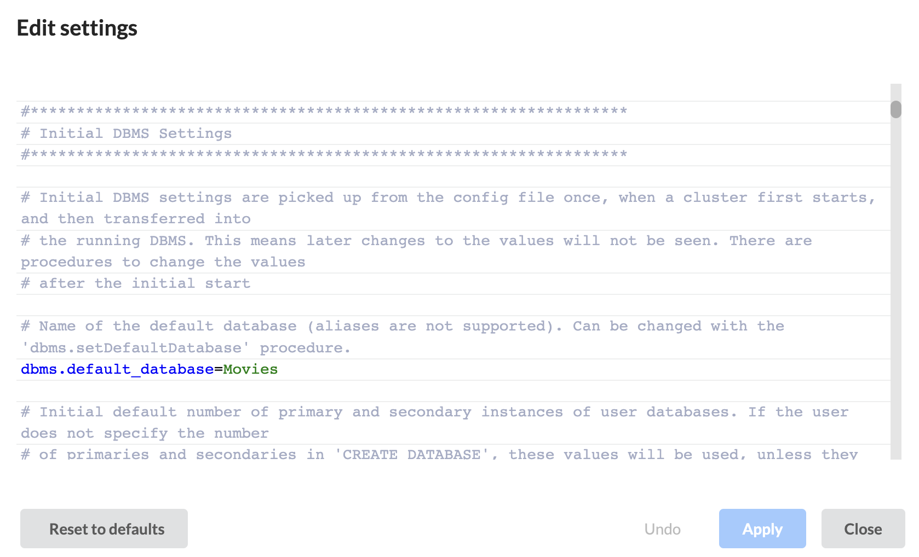This screenshot has height=557, width=919.
Task: Click the 'does not specify the number' line
Action: pos(145,433)
